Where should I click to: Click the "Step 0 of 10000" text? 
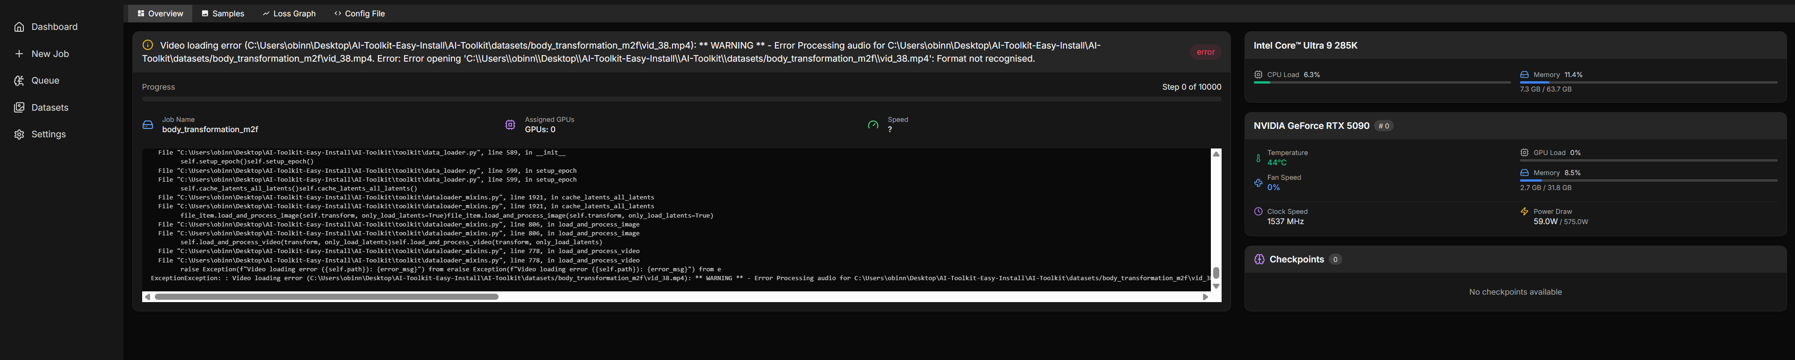pos(1192,87)
